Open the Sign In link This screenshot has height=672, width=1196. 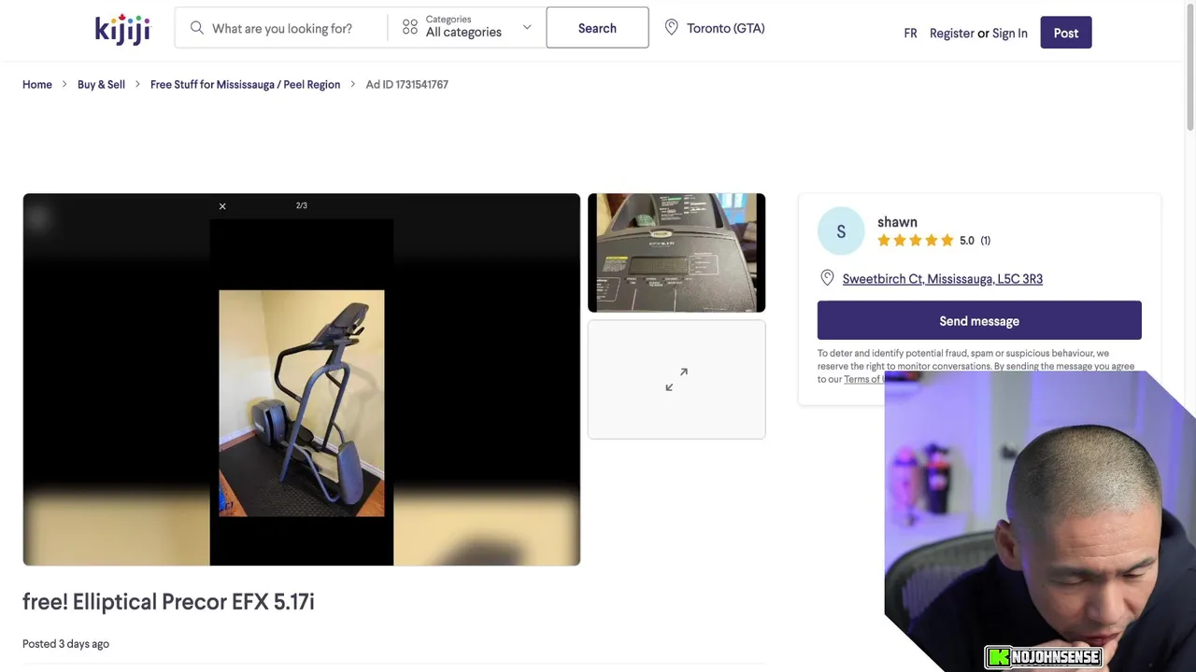(1009, 34)
